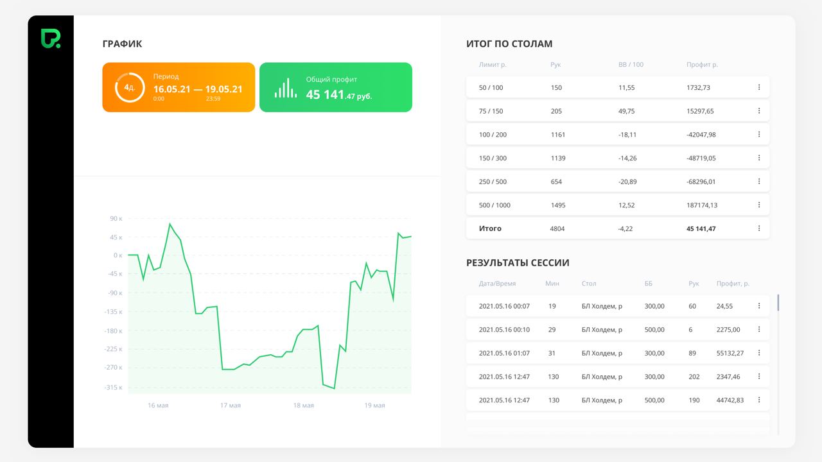This screenshot has height=462, width=822.
Task: Select the 100 / 200 limit cell
Action: 493,135
